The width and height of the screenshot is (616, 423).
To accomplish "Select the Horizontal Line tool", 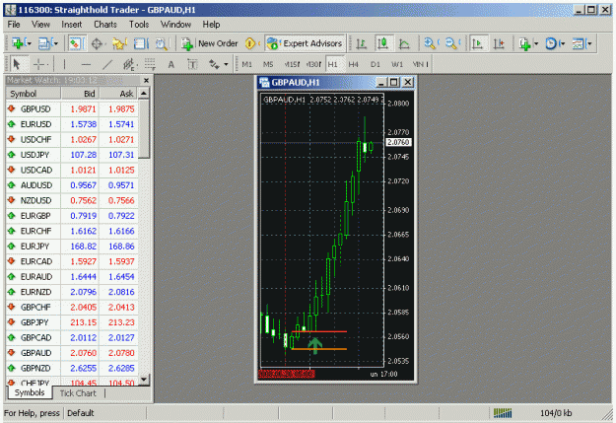I will 86,64.
